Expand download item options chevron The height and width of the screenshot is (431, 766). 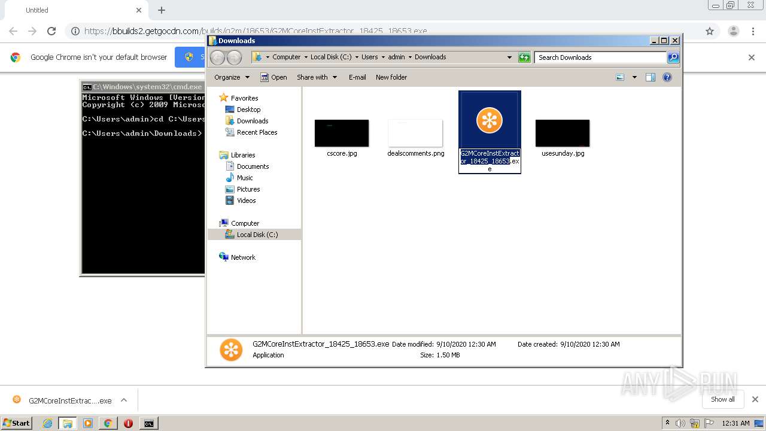point(124,400)
